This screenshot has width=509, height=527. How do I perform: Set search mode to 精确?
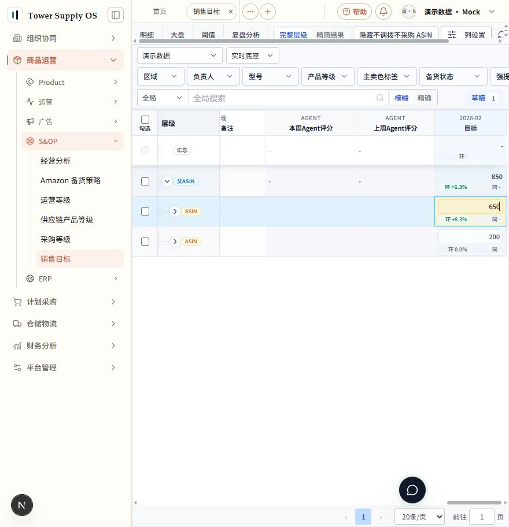pos(424,98)
